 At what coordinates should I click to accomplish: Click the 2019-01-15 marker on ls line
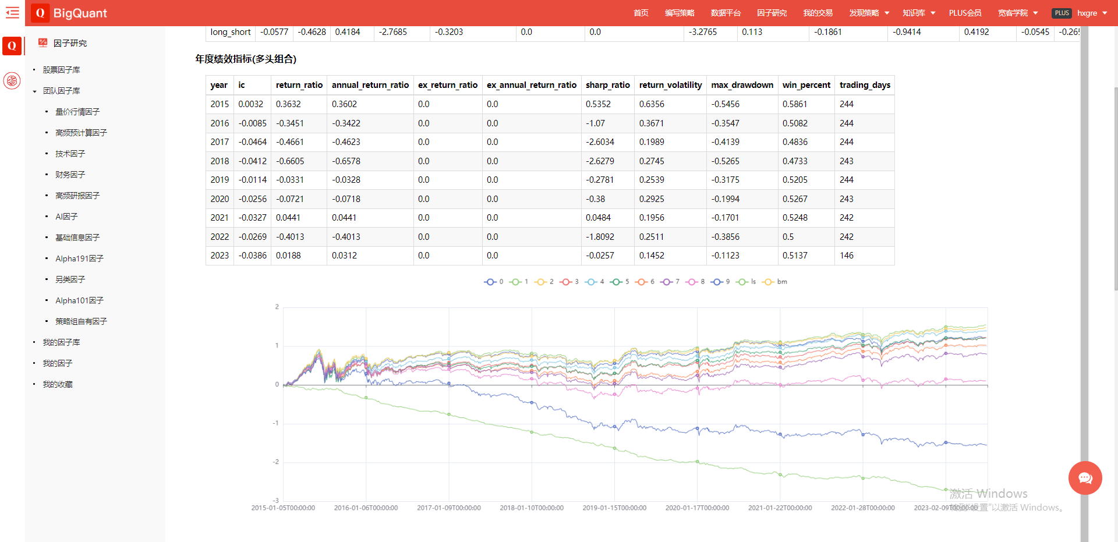[614, 448]
